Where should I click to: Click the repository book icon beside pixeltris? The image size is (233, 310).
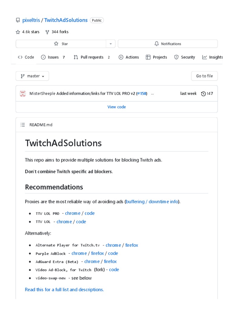click(18, 20)
